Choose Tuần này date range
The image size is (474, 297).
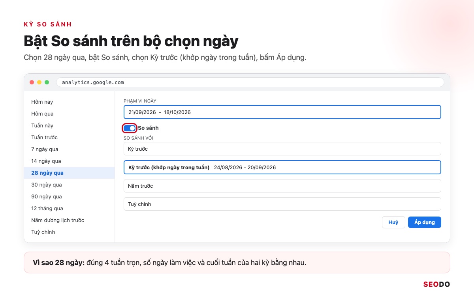tap(69, 125)
